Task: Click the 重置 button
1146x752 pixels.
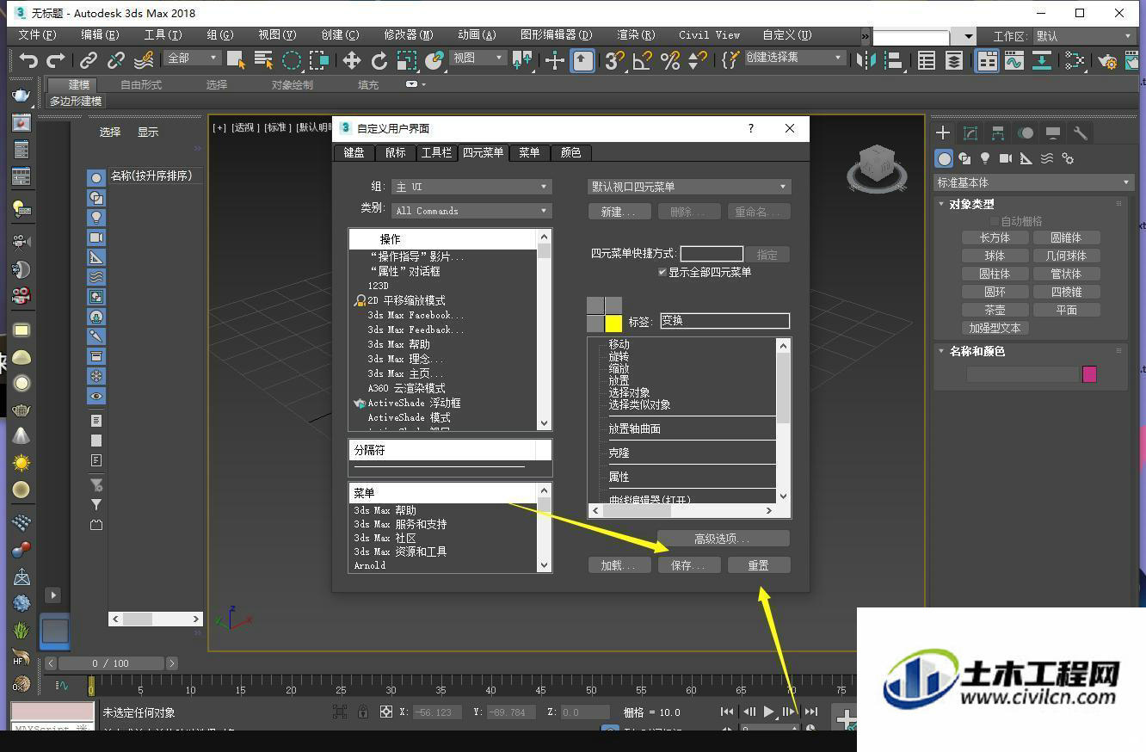Action: coord(758,565)
